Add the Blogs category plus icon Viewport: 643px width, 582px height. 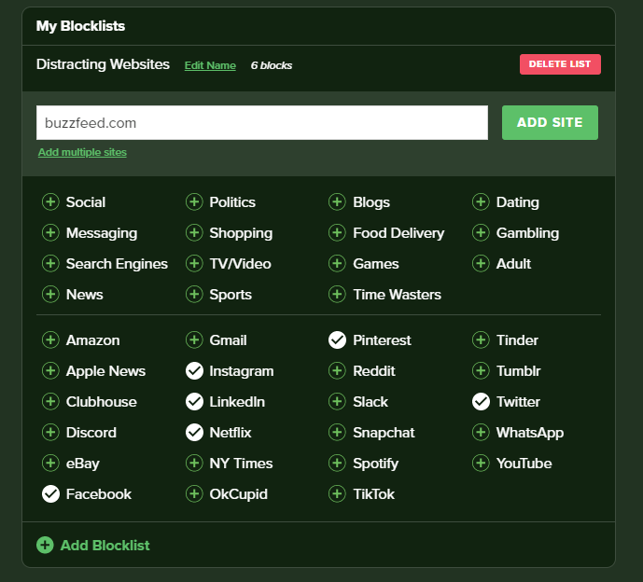coord(337,202)
